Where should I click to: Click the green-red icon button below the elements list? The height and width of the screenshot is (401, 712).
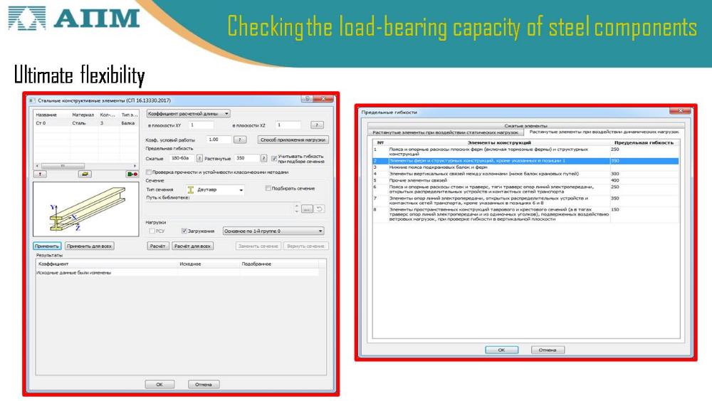pos(132,174)
